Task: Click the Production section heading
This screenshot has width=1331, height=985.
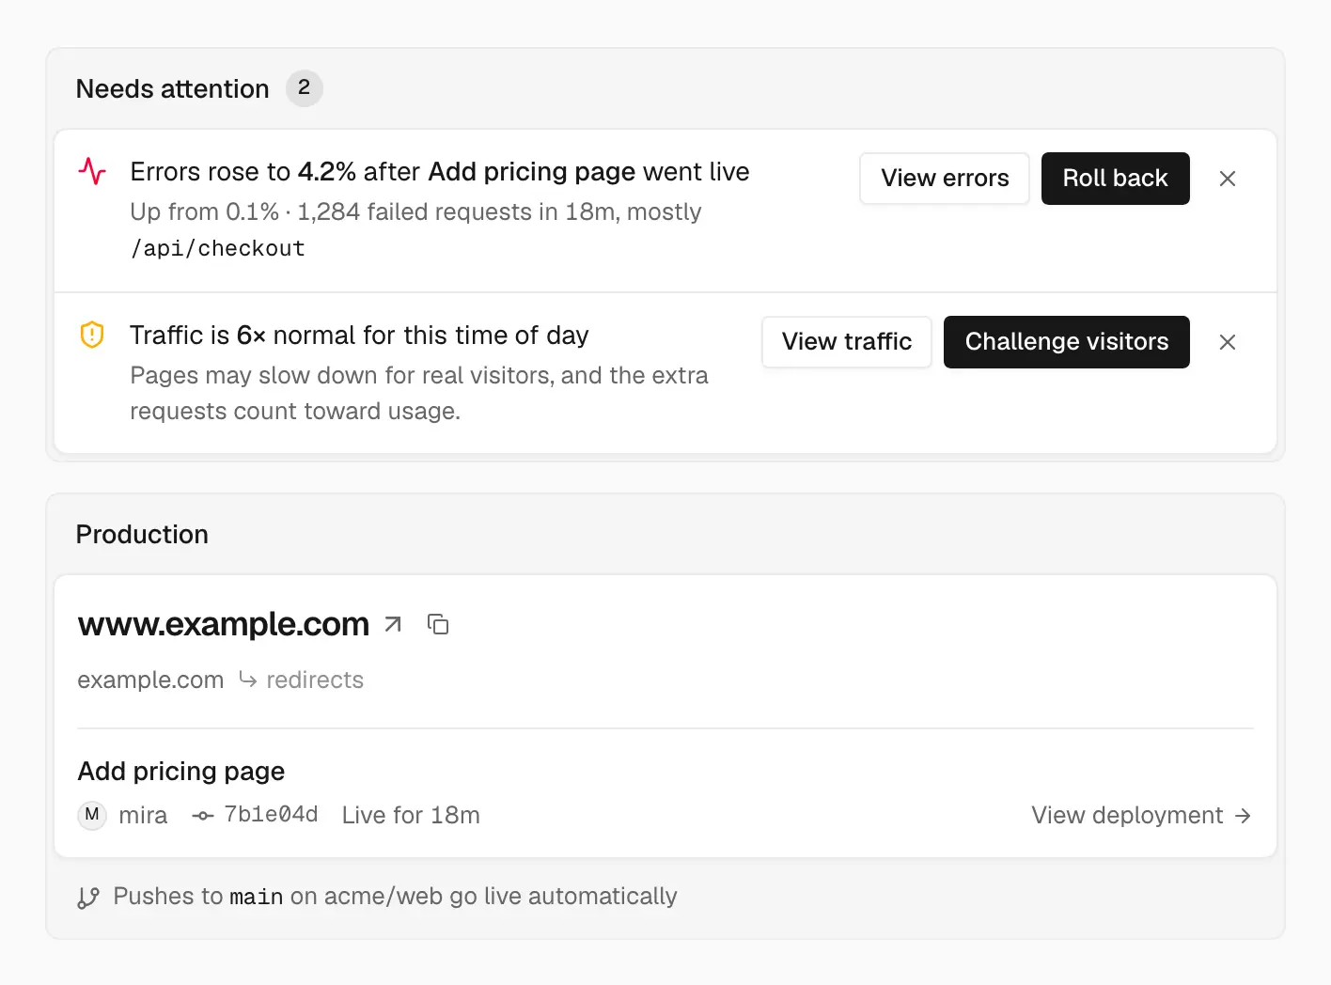Action: point(142,534)
